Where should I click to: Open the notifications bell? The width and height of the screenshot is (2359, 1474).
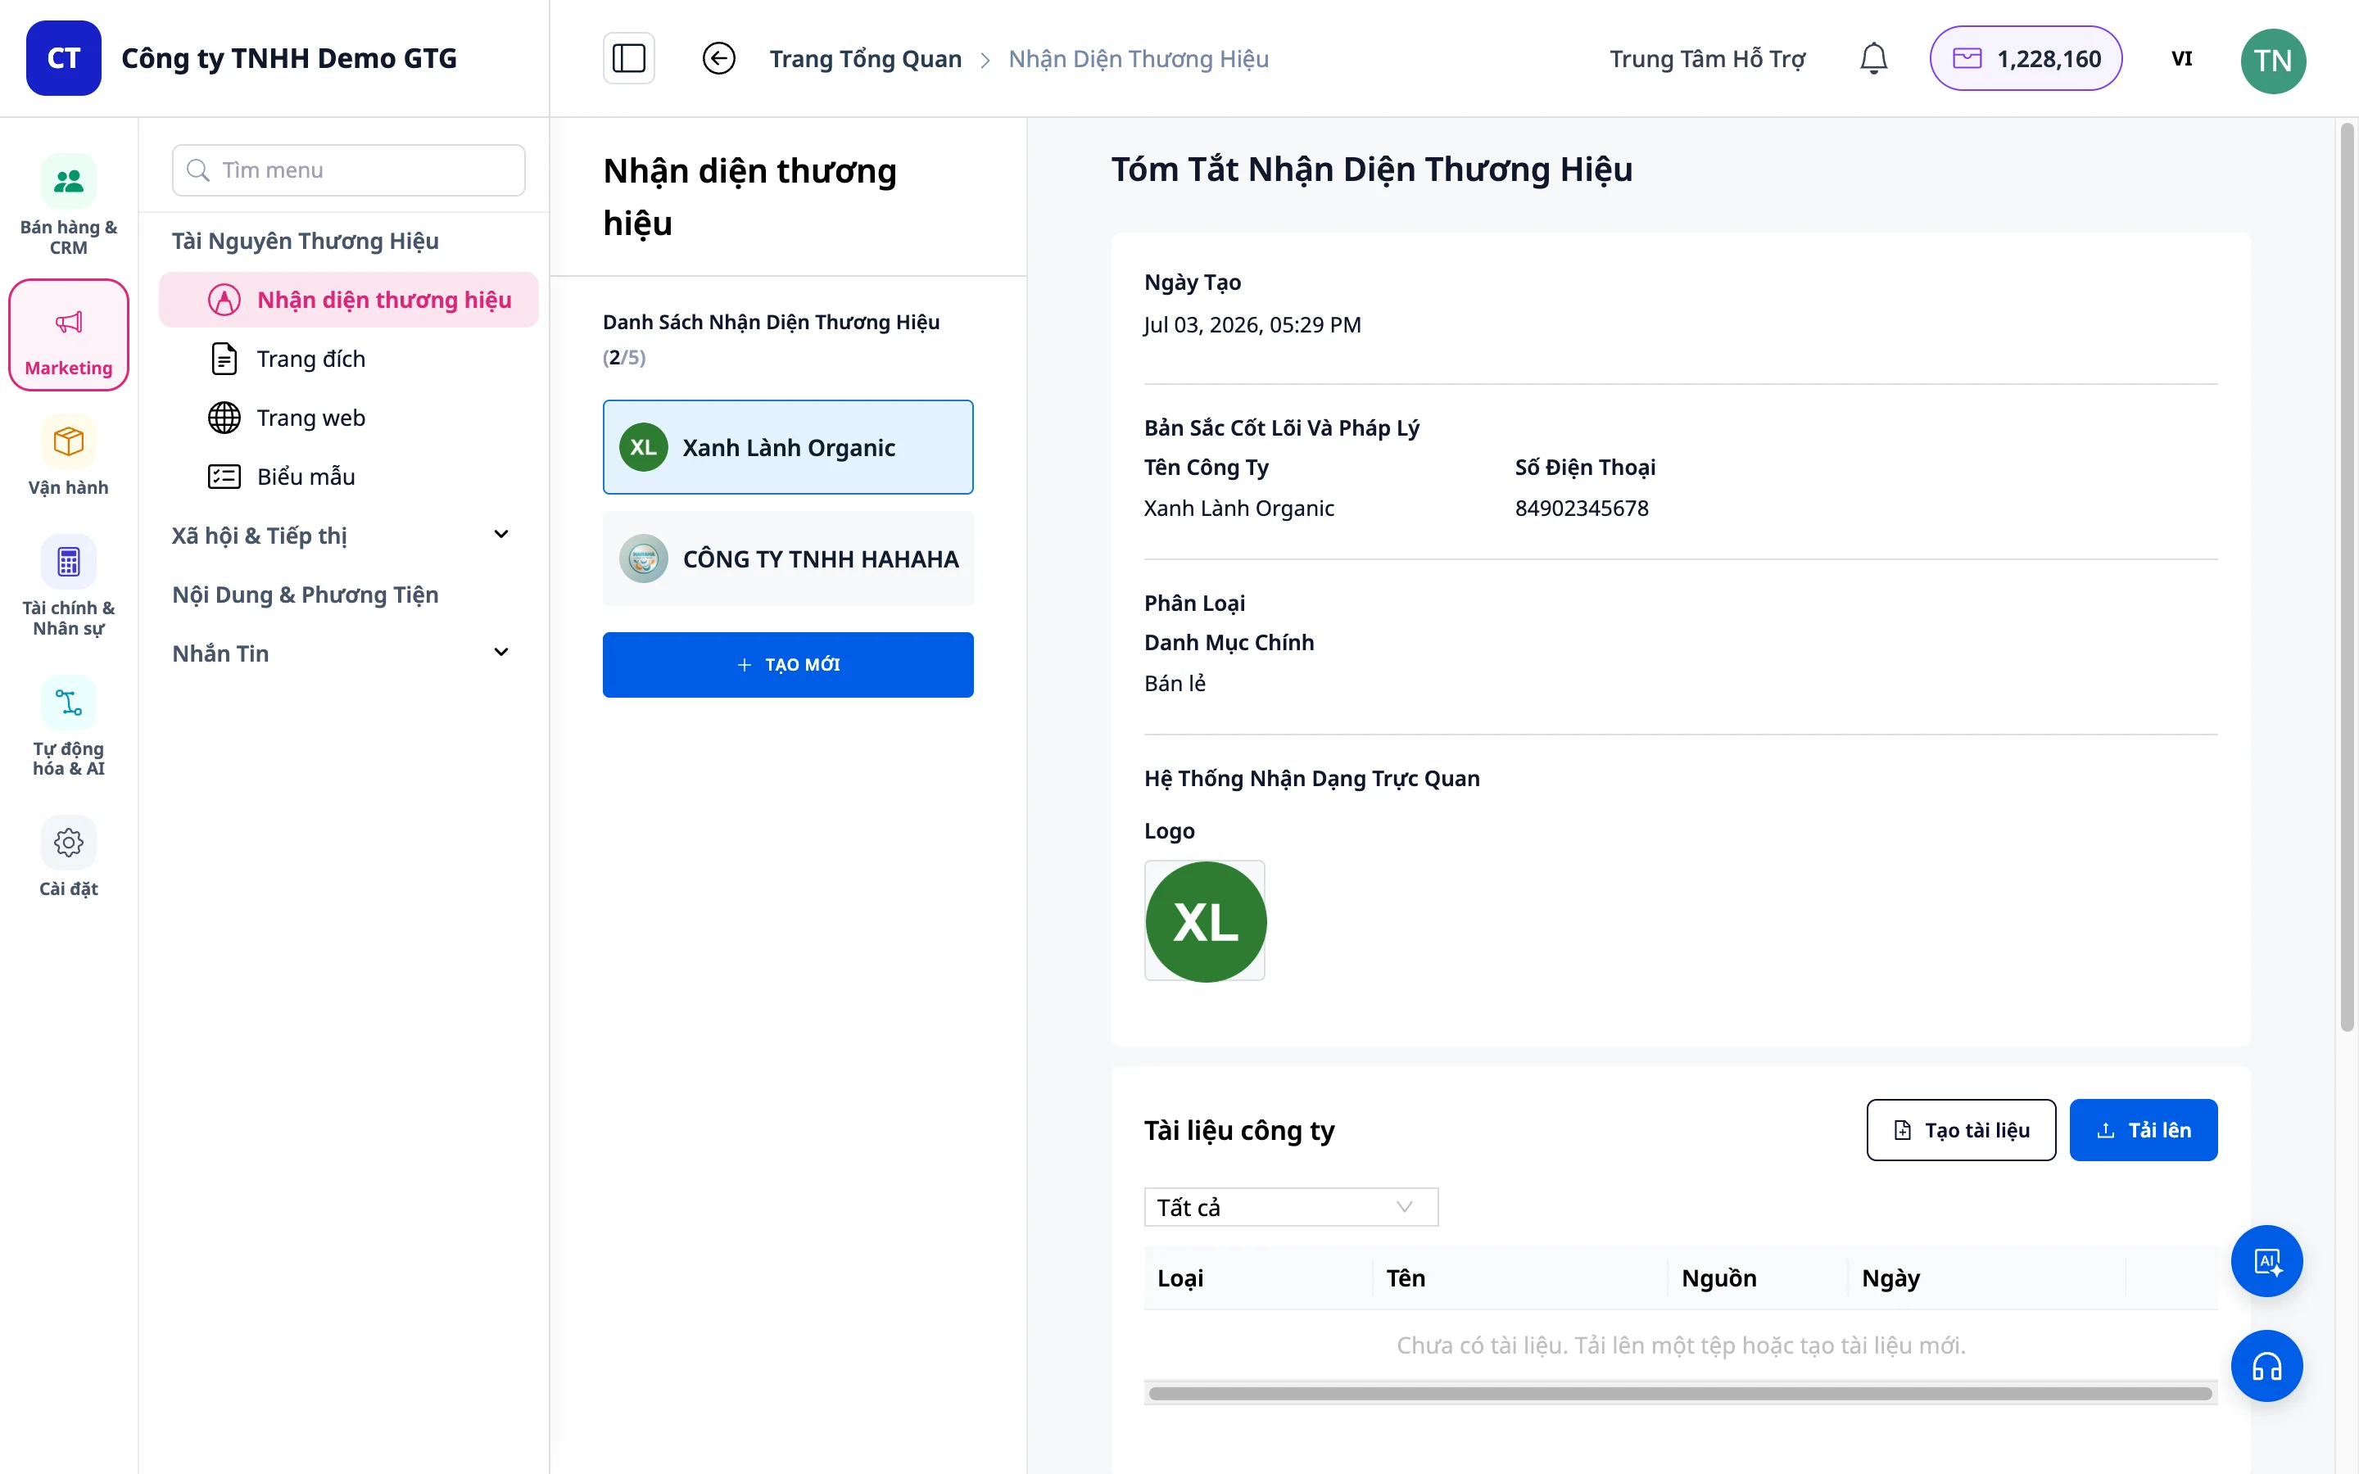click(1872, 58)
